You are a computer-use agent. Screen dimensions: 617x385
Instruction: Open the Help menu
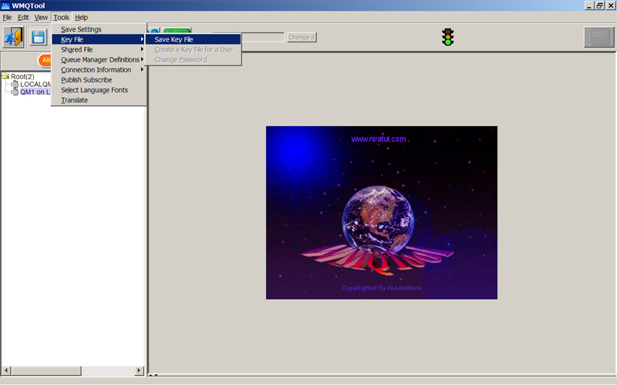tap(82, 17)
